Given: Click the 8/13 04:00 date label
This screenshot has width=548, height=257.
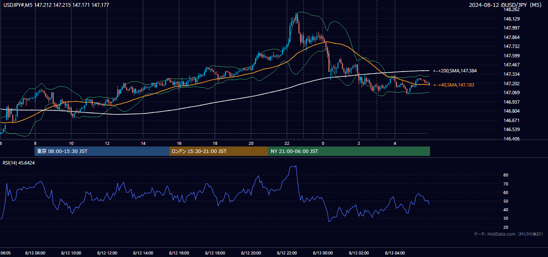Looking at the screenshot, I should point(395,253).
